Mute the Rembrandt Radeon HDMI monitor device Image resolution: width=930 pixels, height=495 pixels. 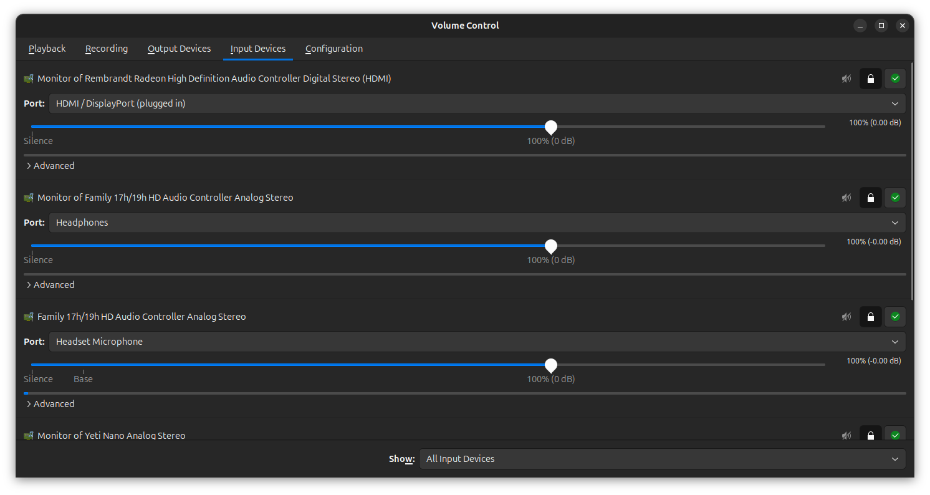(846, 79)
